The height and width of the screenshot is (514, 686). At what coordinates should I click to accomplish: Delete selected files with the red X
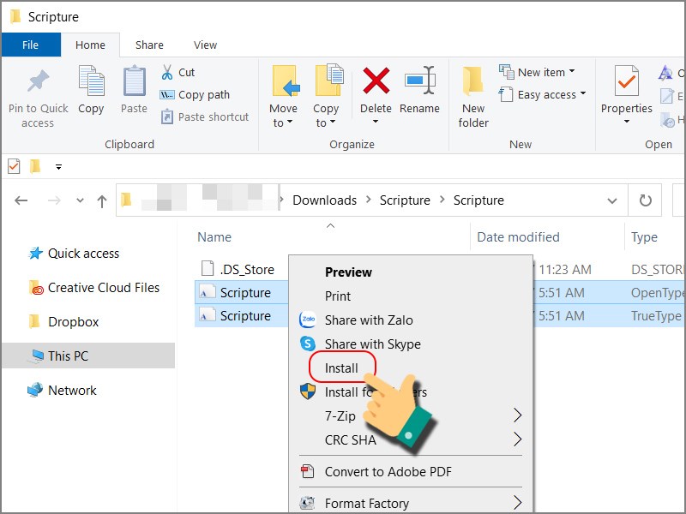tap(376, 81)
